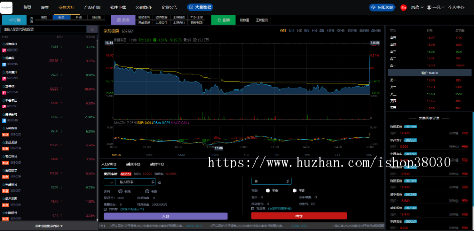Expand the user account dropdown next to the avatar

pyautogui.click(x=442, y=8)
